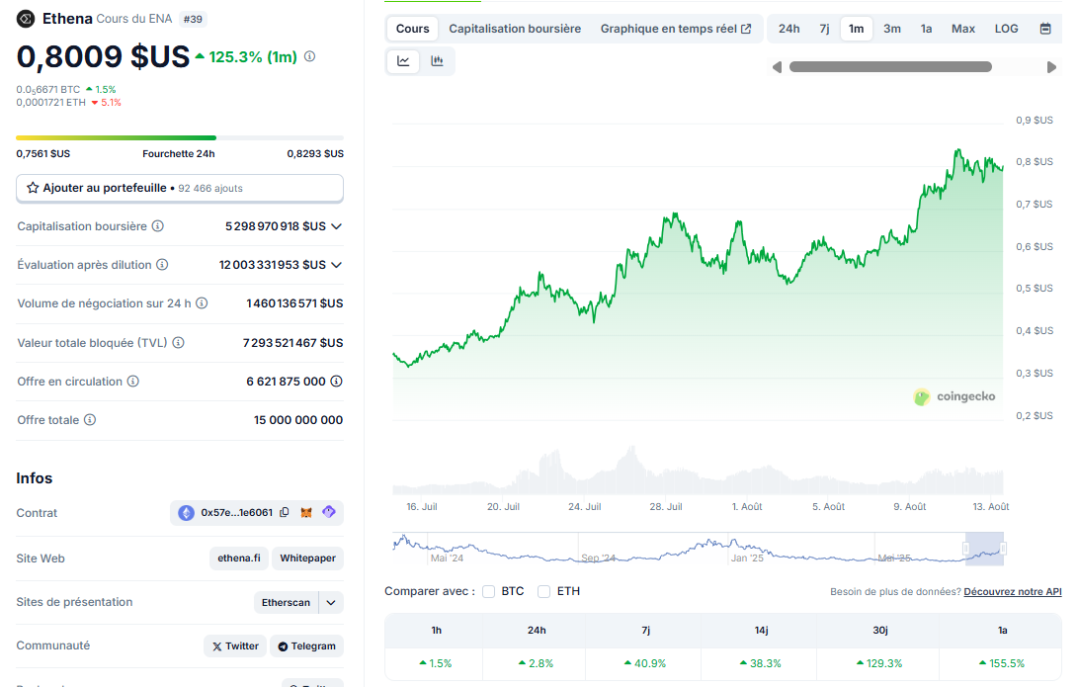Switch to candlestick chart view

(438, 61)
